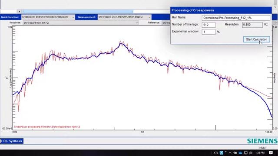Click the NUM status bar indicator
Screen dimensions: 278x156
(262, 148)
